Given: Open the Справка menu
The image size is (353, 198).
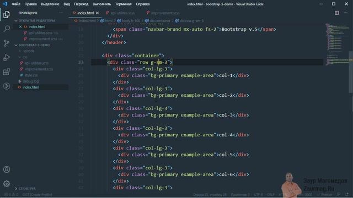Looking at the screenshot, I should pyautogui.click(x=143, y=4).
